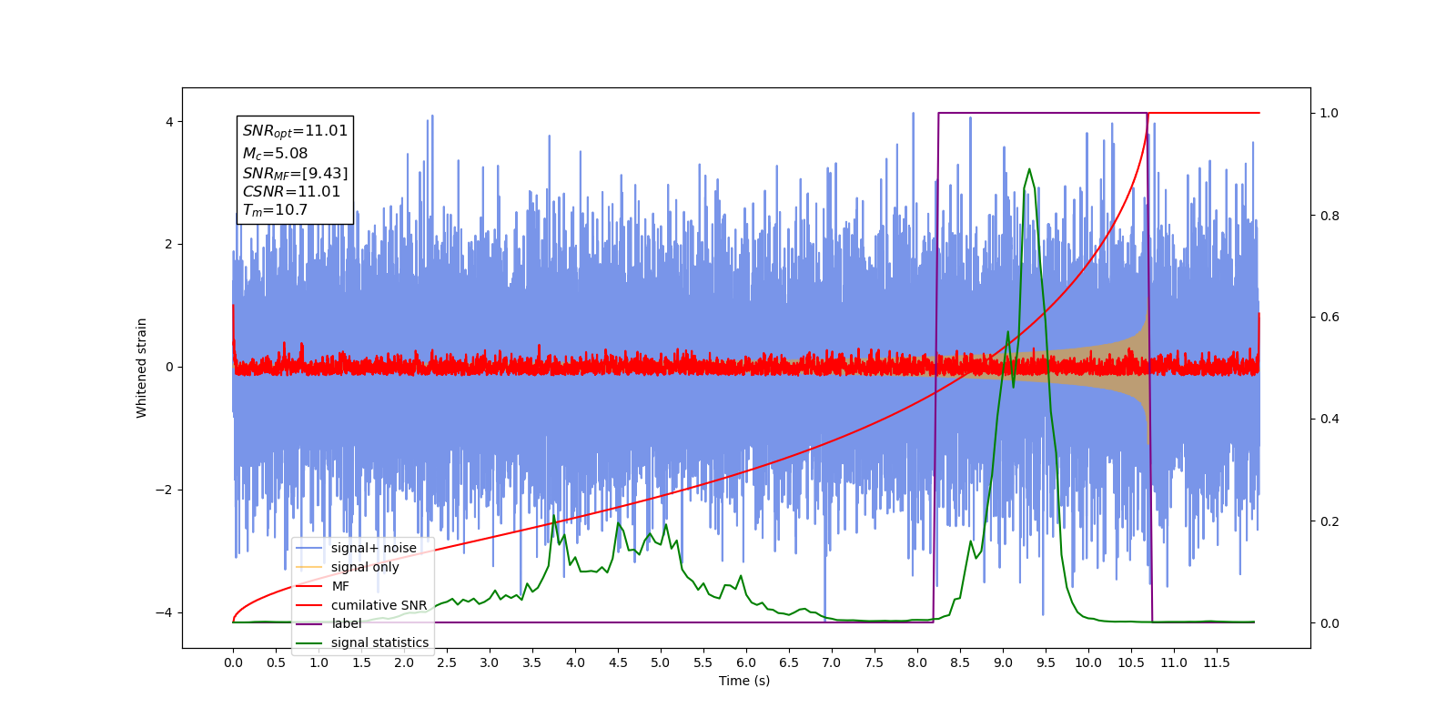Click the 5.0 tick on time axis

pos(661,662)
